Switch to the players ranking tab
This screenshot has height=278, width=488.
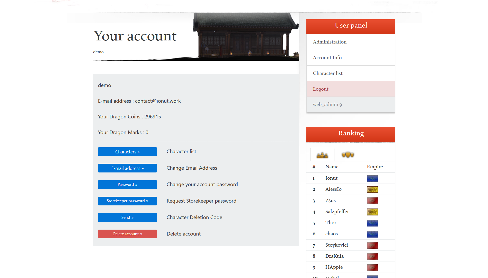tap(322, 155)
